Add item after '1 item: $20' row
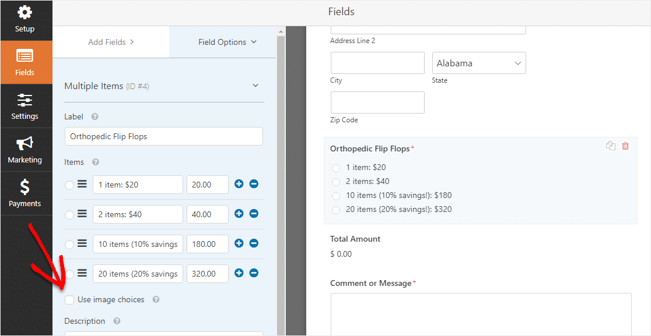 tap(239, 184)
